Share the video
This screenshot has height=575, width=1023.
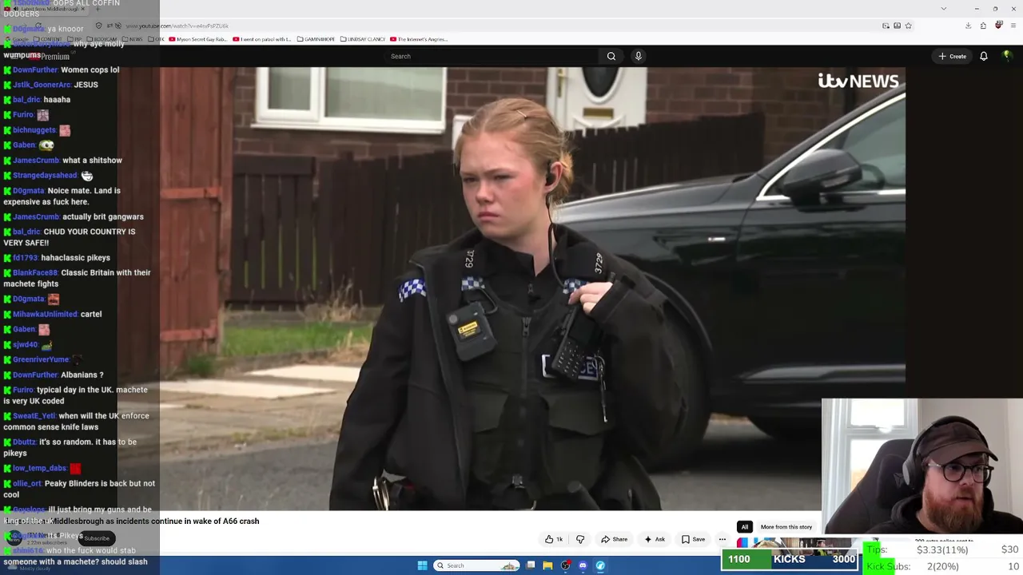pyautogui.click(x=615, y=539)
